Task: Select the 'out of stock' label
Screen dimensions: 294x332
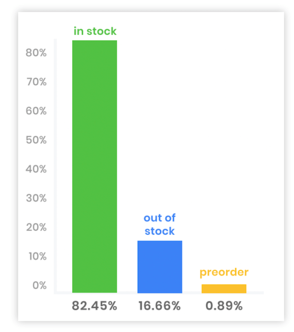Action: click(160, 225)
